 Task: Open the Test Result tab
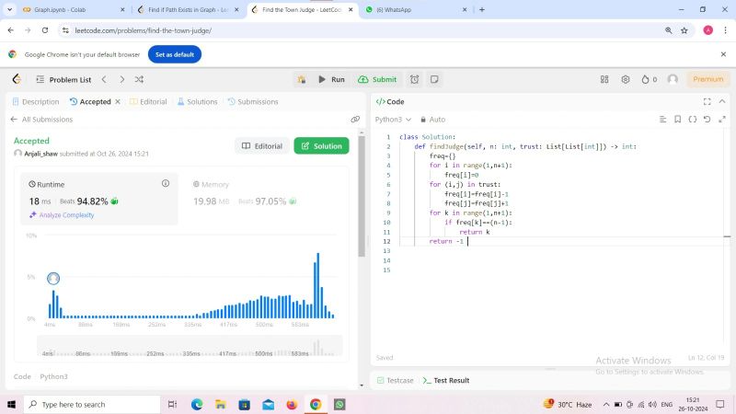tap(446, 380)
